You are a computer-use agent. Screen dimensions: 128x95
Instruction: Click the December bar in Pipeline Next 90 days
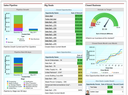pos(18,66)
